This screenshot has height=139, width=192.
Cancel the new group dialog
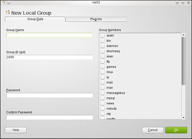click(x=153, y=130)
